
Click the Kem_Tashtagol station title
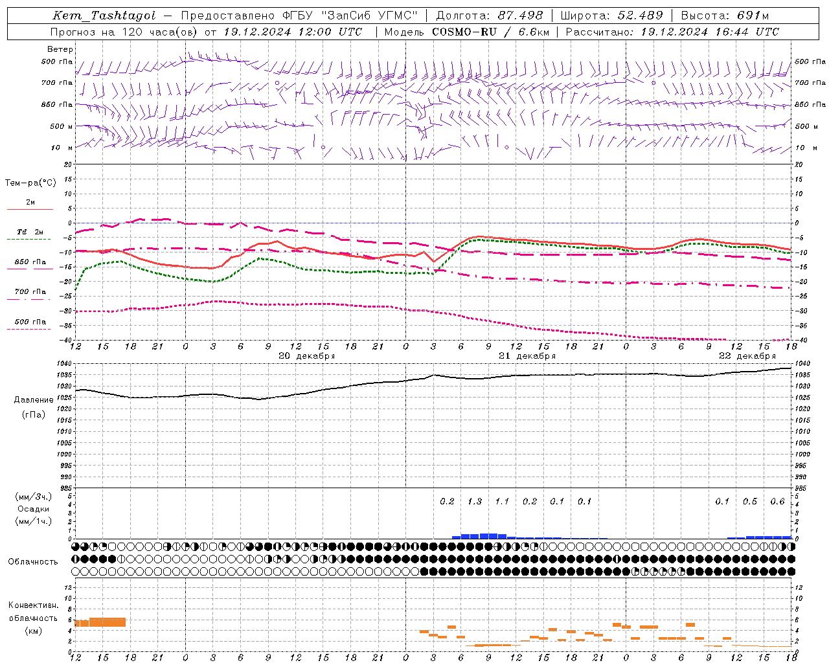[x=104, y=16]
